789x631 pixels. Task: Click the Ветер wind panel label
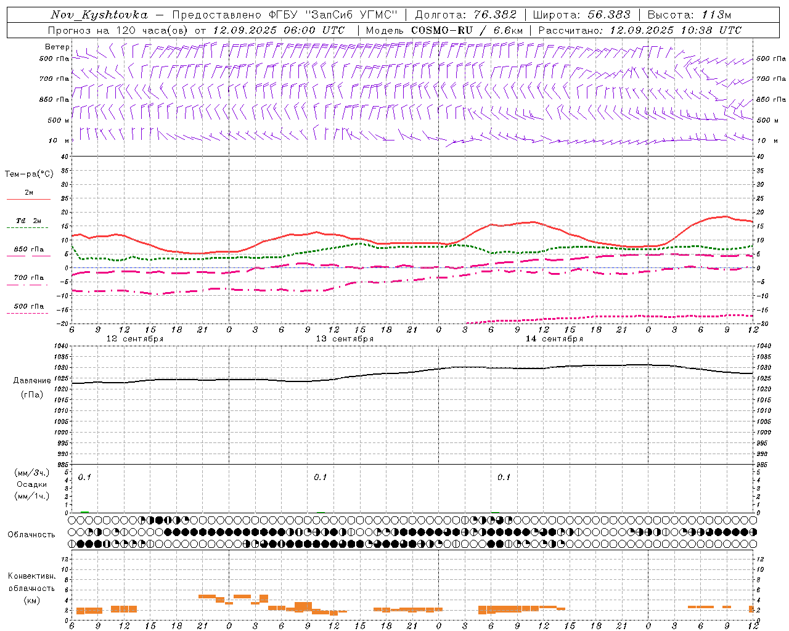pyautogui.click(x=57, y=47)
